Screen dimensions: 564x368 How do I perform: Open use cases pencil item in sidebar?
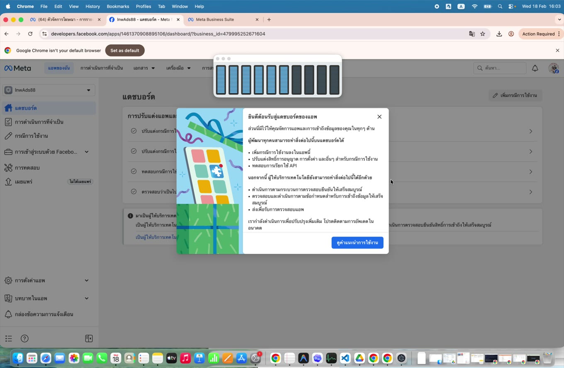click(x=49, y=136)
